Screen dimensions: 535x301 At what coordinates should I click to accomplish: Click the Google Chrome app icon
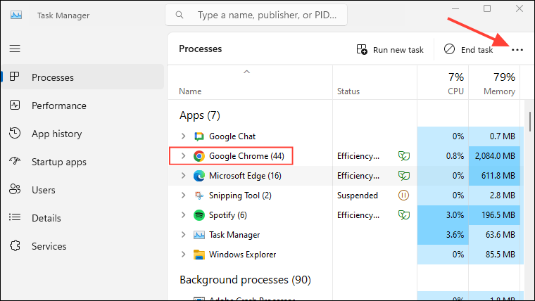(199, 156)
